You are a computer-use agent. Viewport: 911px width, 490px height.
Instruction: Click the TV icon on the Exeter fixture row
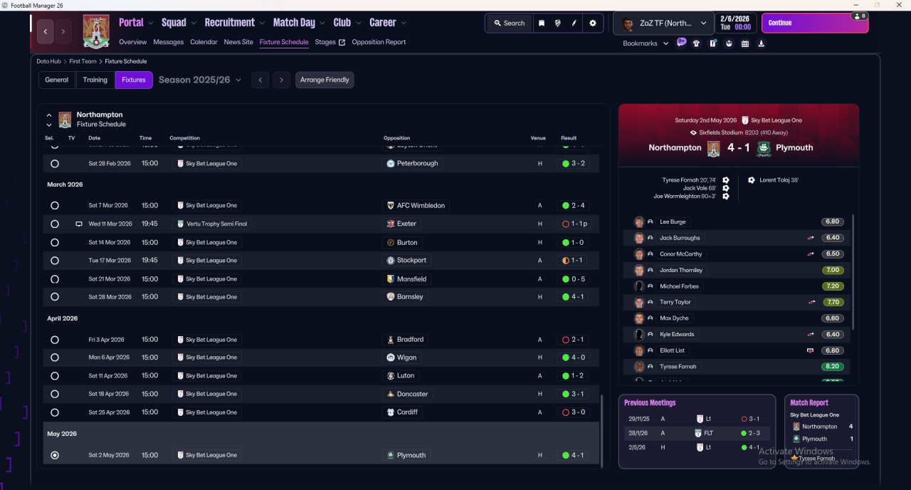click(x=79, y=224)
